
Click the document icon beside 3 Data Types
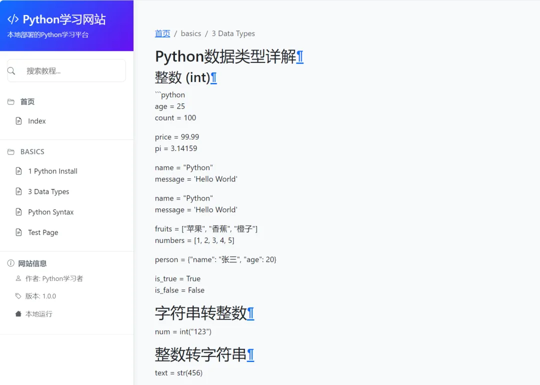point(19,191)
